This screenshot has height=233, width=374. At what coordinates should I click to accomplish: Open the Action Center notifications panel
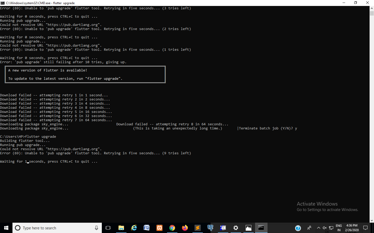(x=365, y=228)
